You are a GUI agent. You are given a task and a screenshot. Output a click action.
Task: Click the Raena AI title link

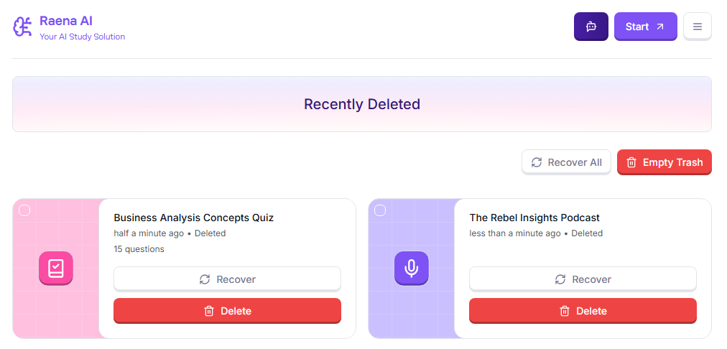pyautogui.click(x=66, y=21)
